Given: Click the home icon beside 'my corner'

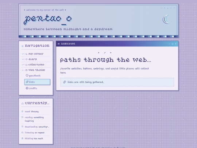Looking at the screenshot, I should [26, 54].
